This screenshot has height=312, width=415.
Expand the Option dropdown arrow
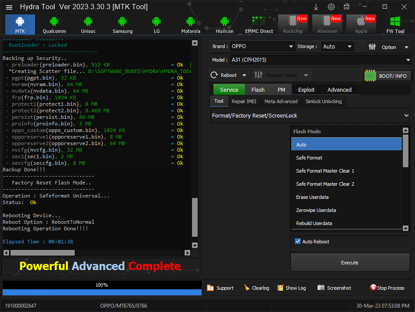click(x=406, y=47)
